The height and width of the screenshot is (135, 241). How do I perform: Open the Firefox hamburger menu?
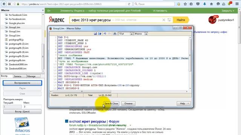[237, 4]
